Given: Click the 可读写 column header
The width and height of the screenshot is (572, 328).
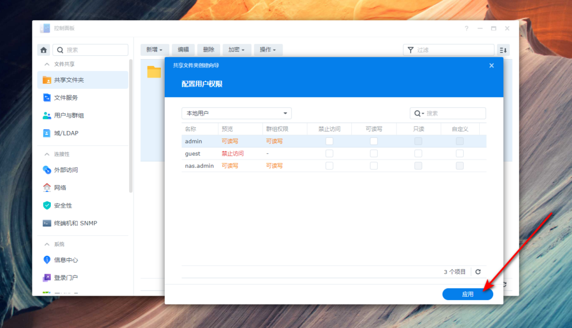Looking at the screenshot, I should pyautogui.click(x=374, y=129).
